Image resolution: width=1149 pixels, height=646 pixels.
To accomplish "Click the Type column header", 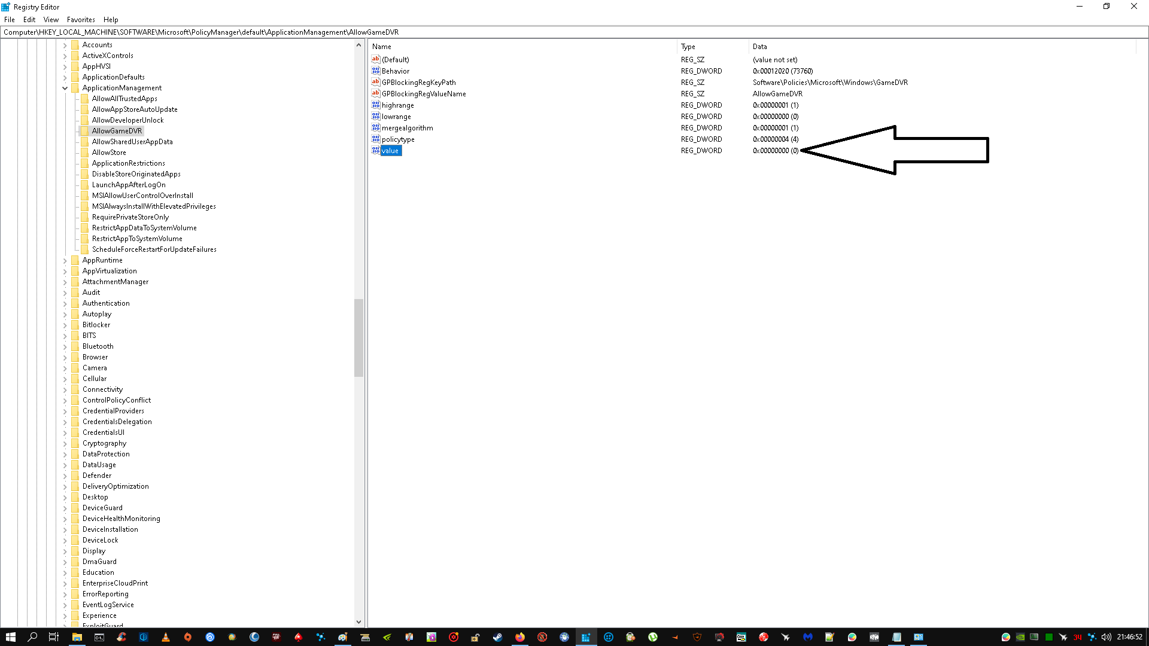I will [688, 47].
